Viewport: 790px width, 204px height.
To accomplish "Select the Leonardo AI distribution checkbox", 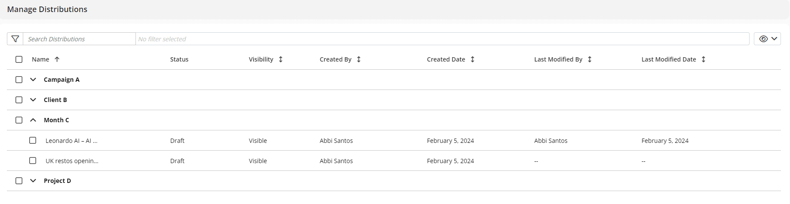I will pyautogui.click(x=33, y=140).
